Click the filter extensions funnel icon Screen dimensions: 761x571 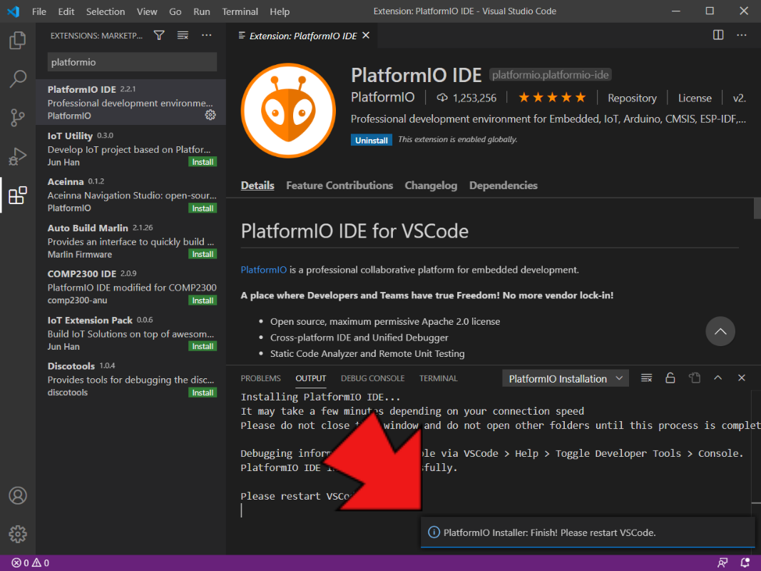point(159,36)
